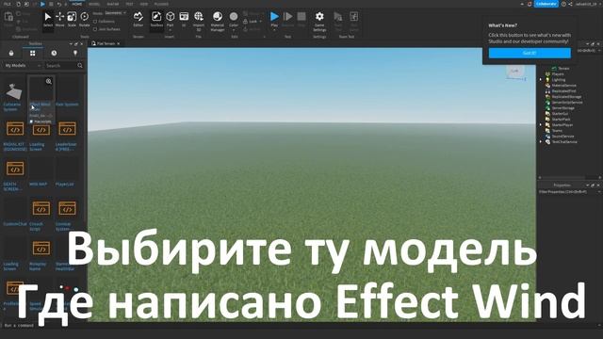Select Players in the Explorer
This screenshot has height=339, width=603.
click(x=557, y=73)
